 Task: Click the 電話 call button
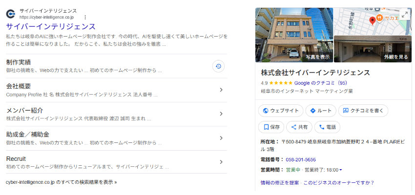pos(328,127)
